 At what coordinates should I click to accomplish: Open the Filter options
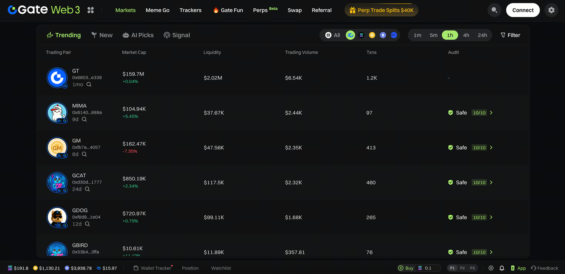(x=510, y=35)
